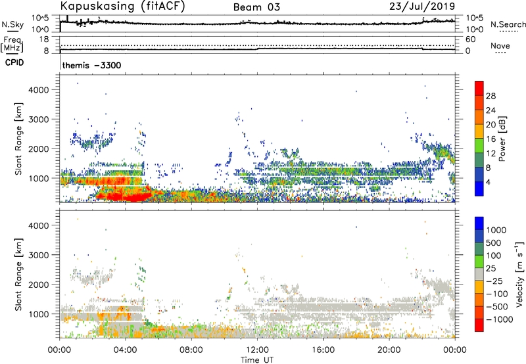The image size is (526, 364).
Task: Click the blue top segment of Velocity colorbar
Action: click(x=479, y=223)
